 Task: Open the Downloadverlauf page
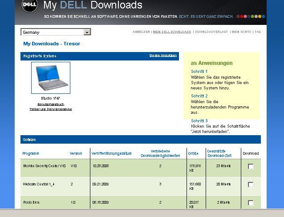click(x=211, y=32)
